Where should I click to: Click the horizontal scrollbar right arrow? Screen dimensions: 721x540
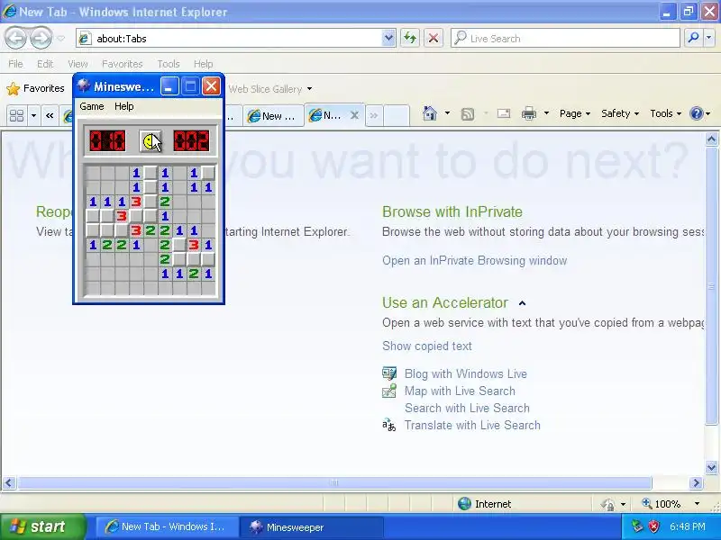pyautogui.click(x=696, y=482)
